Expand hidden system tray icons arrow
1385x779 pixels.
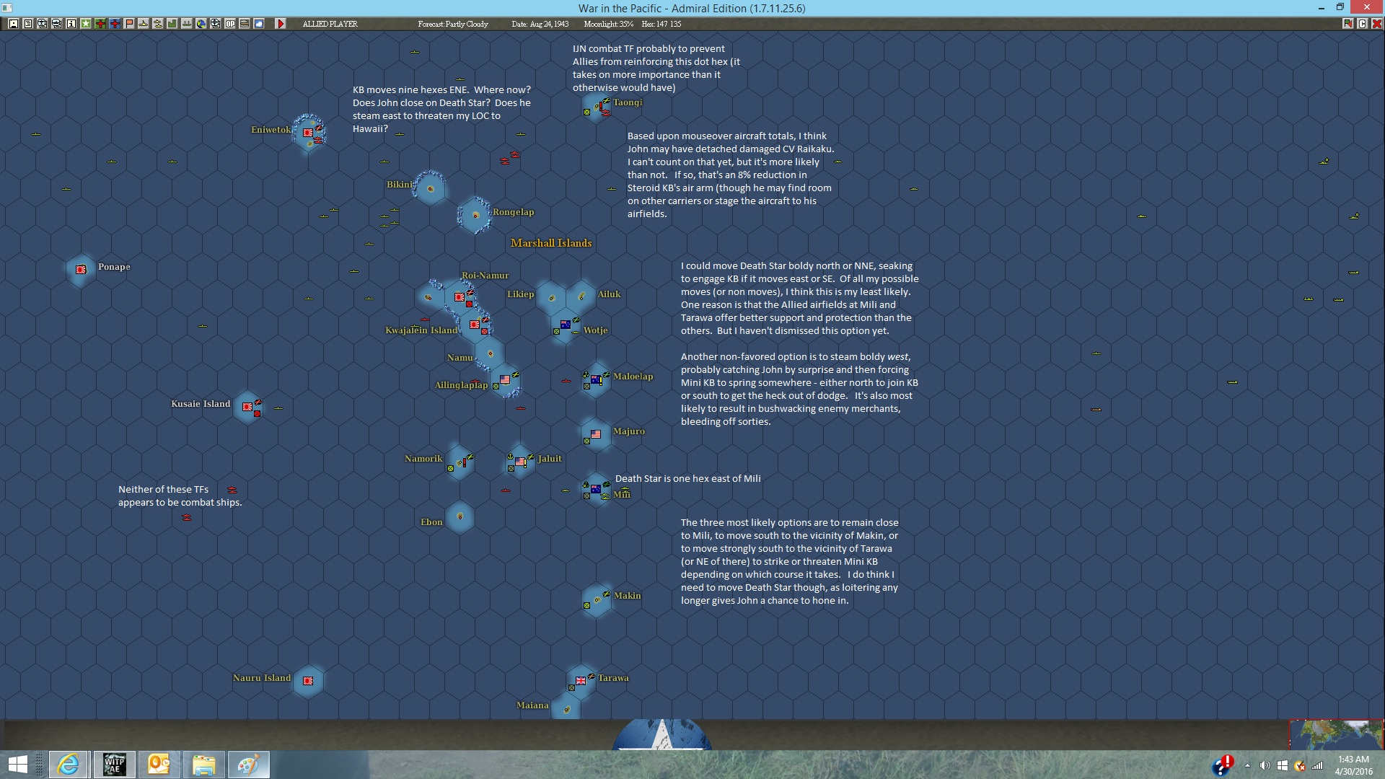point(1247,765)
